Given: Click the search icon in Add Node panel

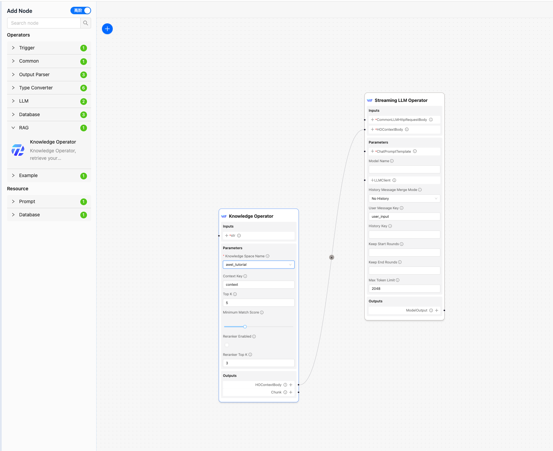Looking at the screenshot, I should (x=85, y=23).
